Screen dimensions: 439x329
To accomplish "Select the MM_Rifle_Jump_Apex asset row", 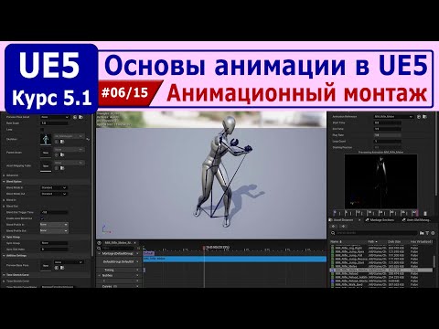I will 381,252.
